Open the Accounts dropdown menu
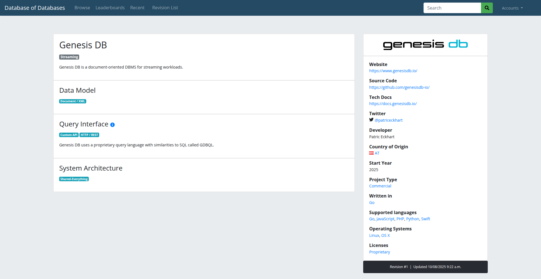This screenshot has width=541, height=279. point(512,8)
